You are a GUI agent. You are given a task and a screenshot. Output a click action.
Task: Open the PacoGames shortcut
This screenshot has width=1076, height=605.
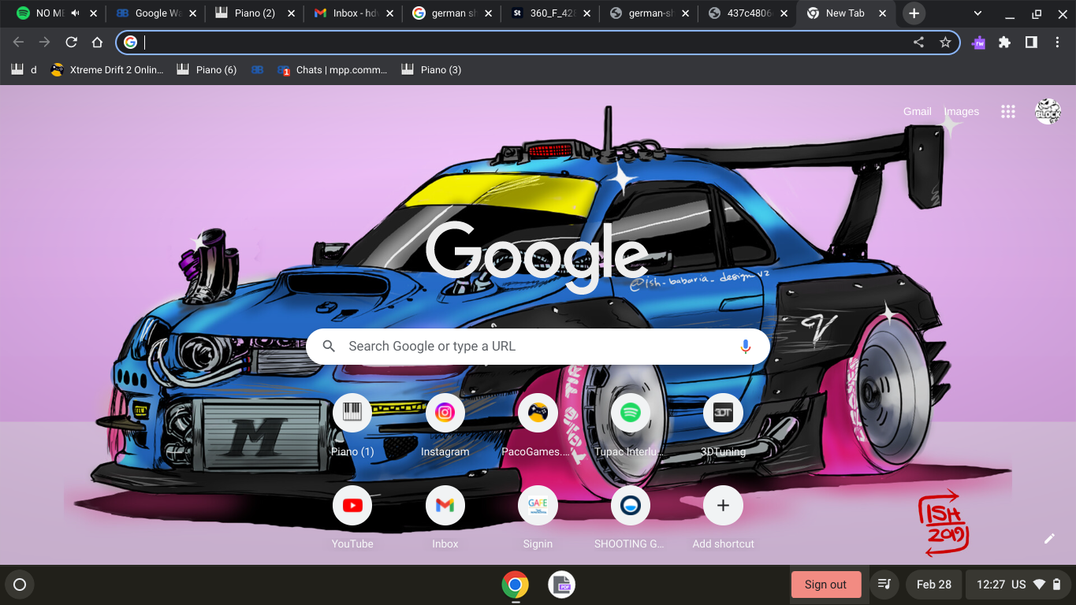pos(538,425)
